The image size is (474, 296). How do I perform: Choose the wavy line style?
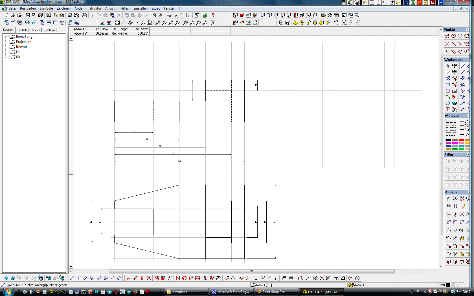point(451,135)
